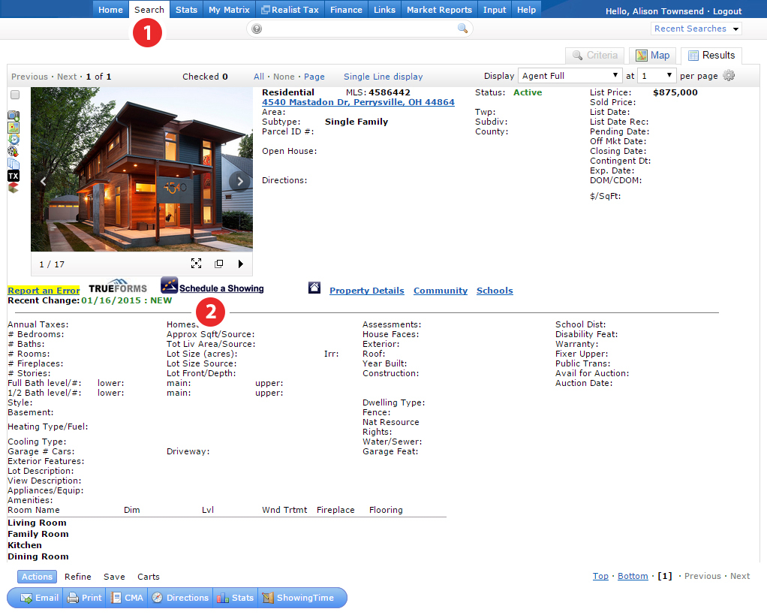Click the Logout link
The image size is (767, 615).
click(727, 11)
